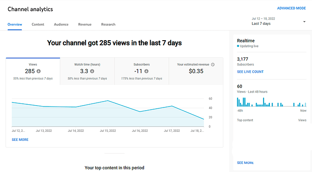Select the Watch time (hours) metric card

point(87,71)
